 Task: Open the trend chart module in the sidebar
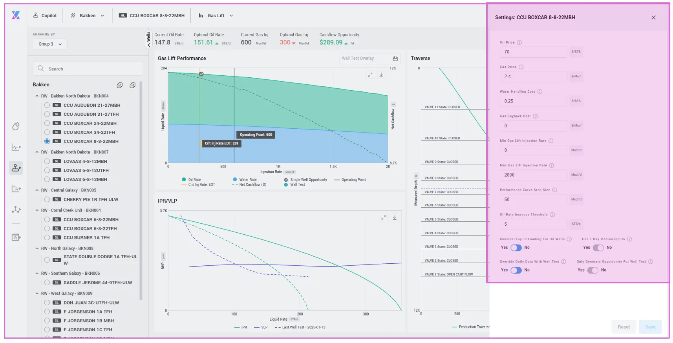pos(16,147)
